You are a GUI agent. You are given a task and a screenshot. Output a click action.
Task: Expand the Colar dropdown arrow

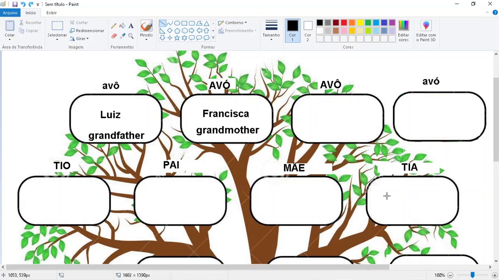click(10, 40)
